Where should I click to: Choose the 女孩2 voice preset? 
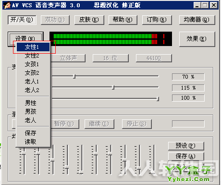[33, 73]
